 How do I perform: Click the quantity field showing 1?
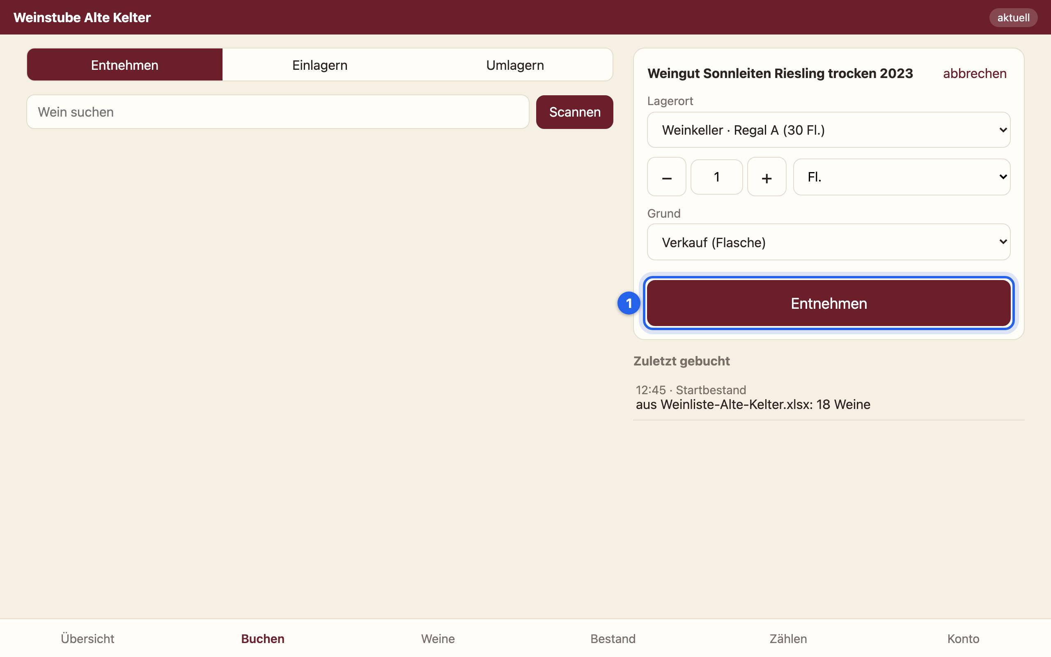click(716, 177)
